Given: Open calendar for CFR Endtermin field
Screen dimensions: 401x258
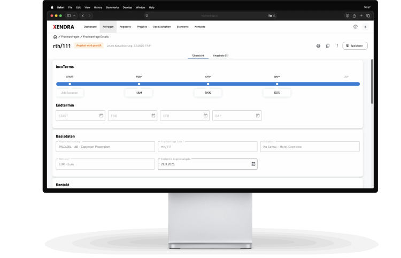Looking at the screenshot, I should 205,116.
